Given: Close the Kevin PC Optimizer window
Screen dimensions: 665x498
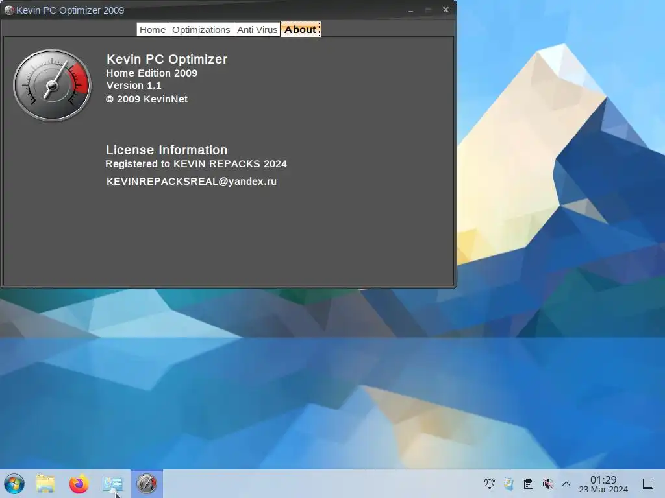Looking at the screenshot, I should point(445,10).
